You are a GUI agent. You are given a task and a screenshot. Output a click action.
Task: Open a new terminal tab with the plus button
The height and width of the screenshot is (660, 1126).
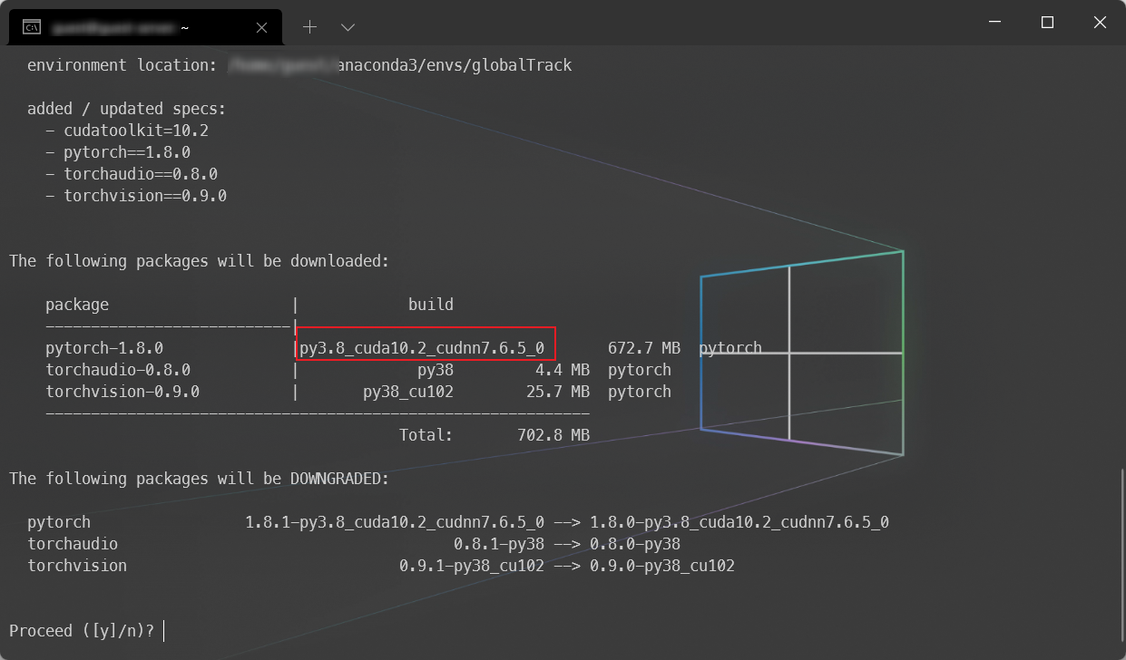coord(309,27)
